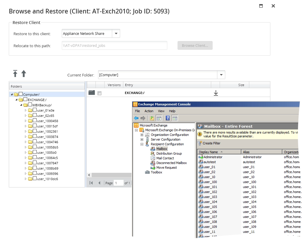Screen dimensions: 302x239
Task: Tick the checkbox in the EXCHANGE:/ entry row
Action: (x=99, y=93)
